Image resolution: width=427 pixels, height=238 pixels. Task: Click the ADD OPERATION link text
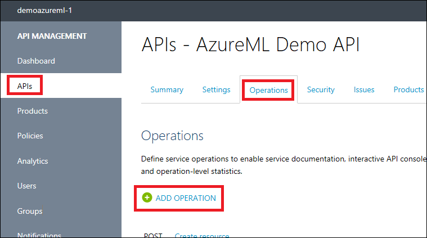coord(186,198)
